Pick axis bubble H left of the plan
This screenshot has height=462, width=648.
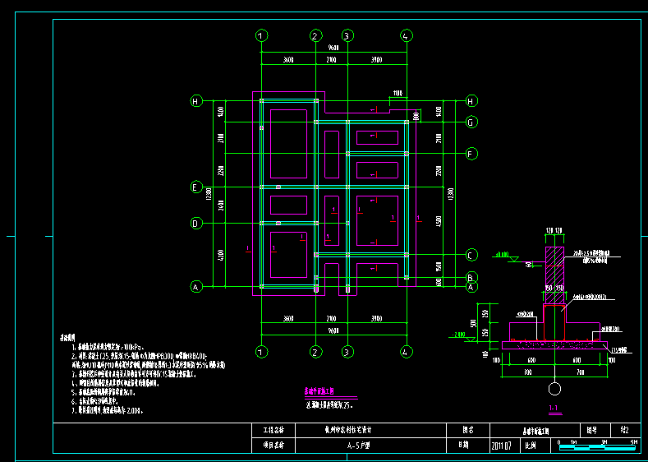click(x=196, y=101)
